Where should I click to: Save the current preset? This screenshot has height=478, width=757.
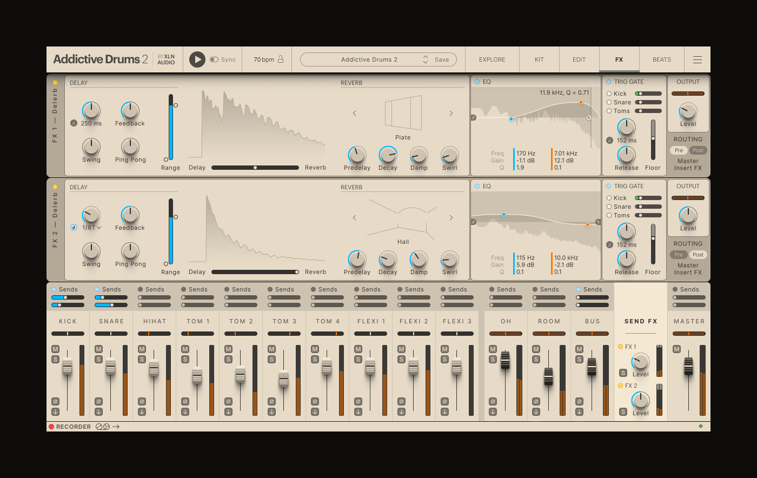pos(442,59)
